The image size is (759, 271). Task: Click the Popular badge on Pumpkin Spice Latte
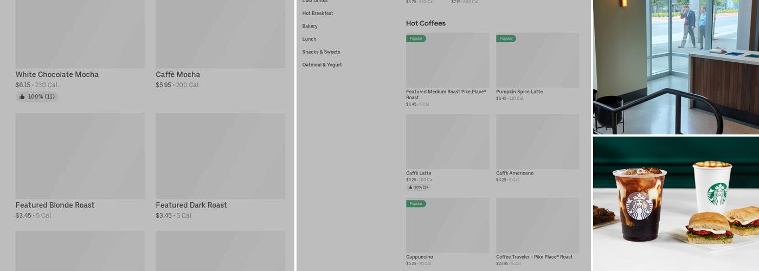[506, 38]
